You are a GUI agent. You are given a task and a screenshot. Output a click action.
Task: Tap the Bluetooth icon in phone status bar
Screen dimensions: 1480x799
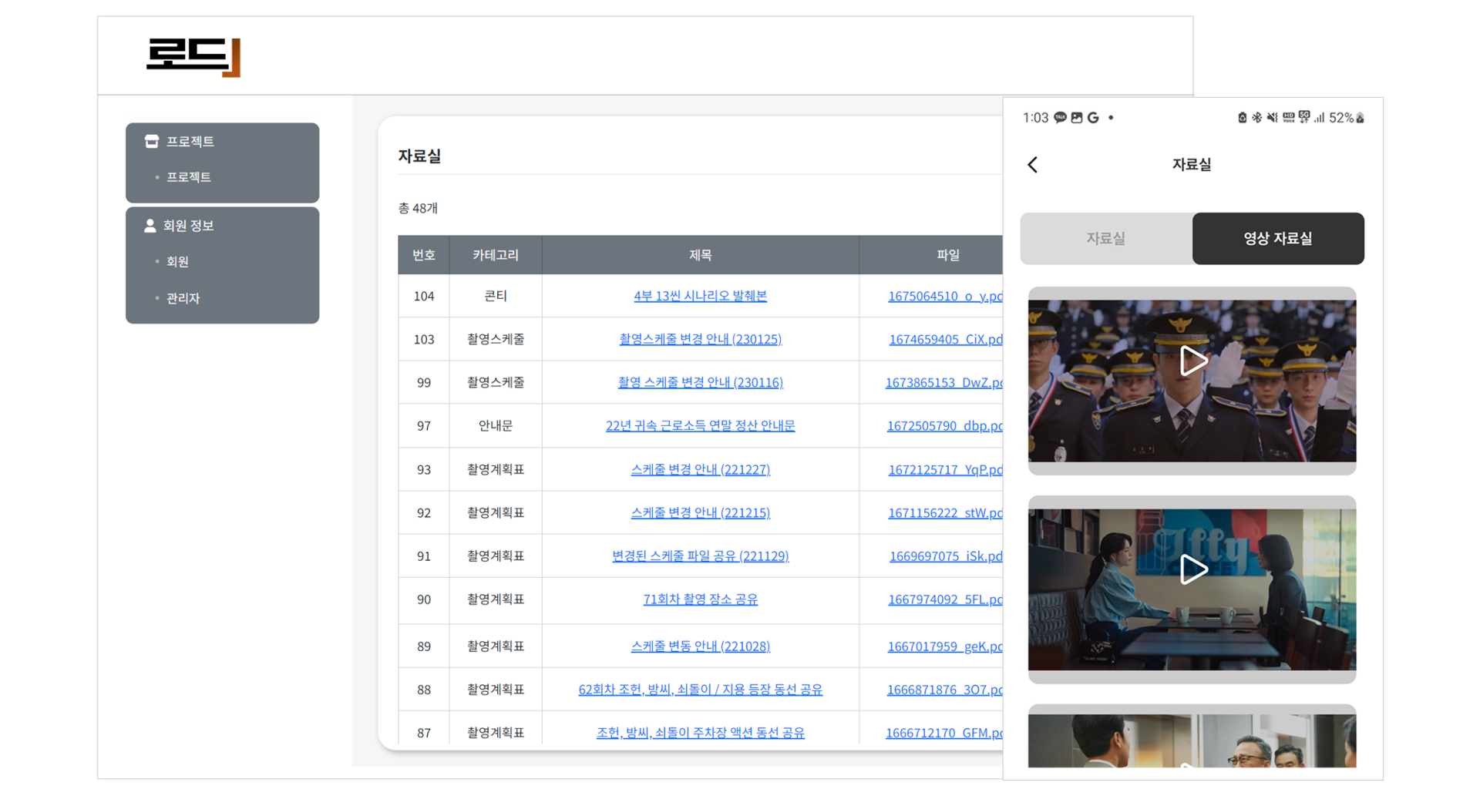1256,118
